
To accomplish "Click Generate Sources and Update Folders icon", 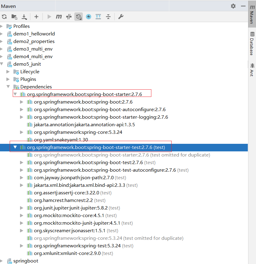I will 14,17.
